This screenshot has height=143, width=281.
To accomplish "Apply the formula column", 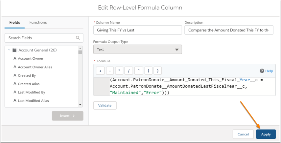I will 266,134.
